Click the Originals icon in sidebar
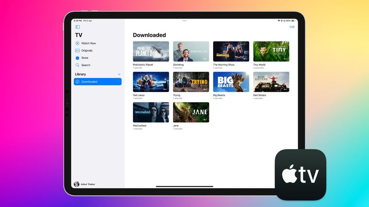The image size is (369, 207). click(x=77, y=51)
